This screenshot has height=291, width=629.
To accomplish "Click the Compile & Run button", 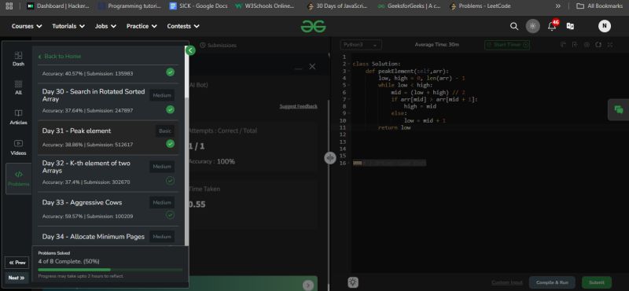I will pos(552,282).
